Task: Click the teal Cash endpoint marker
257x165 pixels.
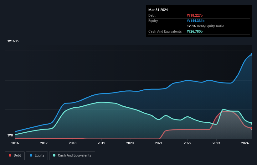Action: 252,123
